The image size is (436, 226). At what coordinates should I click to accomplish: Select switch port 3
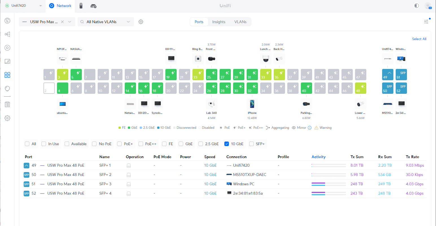tap(63, 75)
